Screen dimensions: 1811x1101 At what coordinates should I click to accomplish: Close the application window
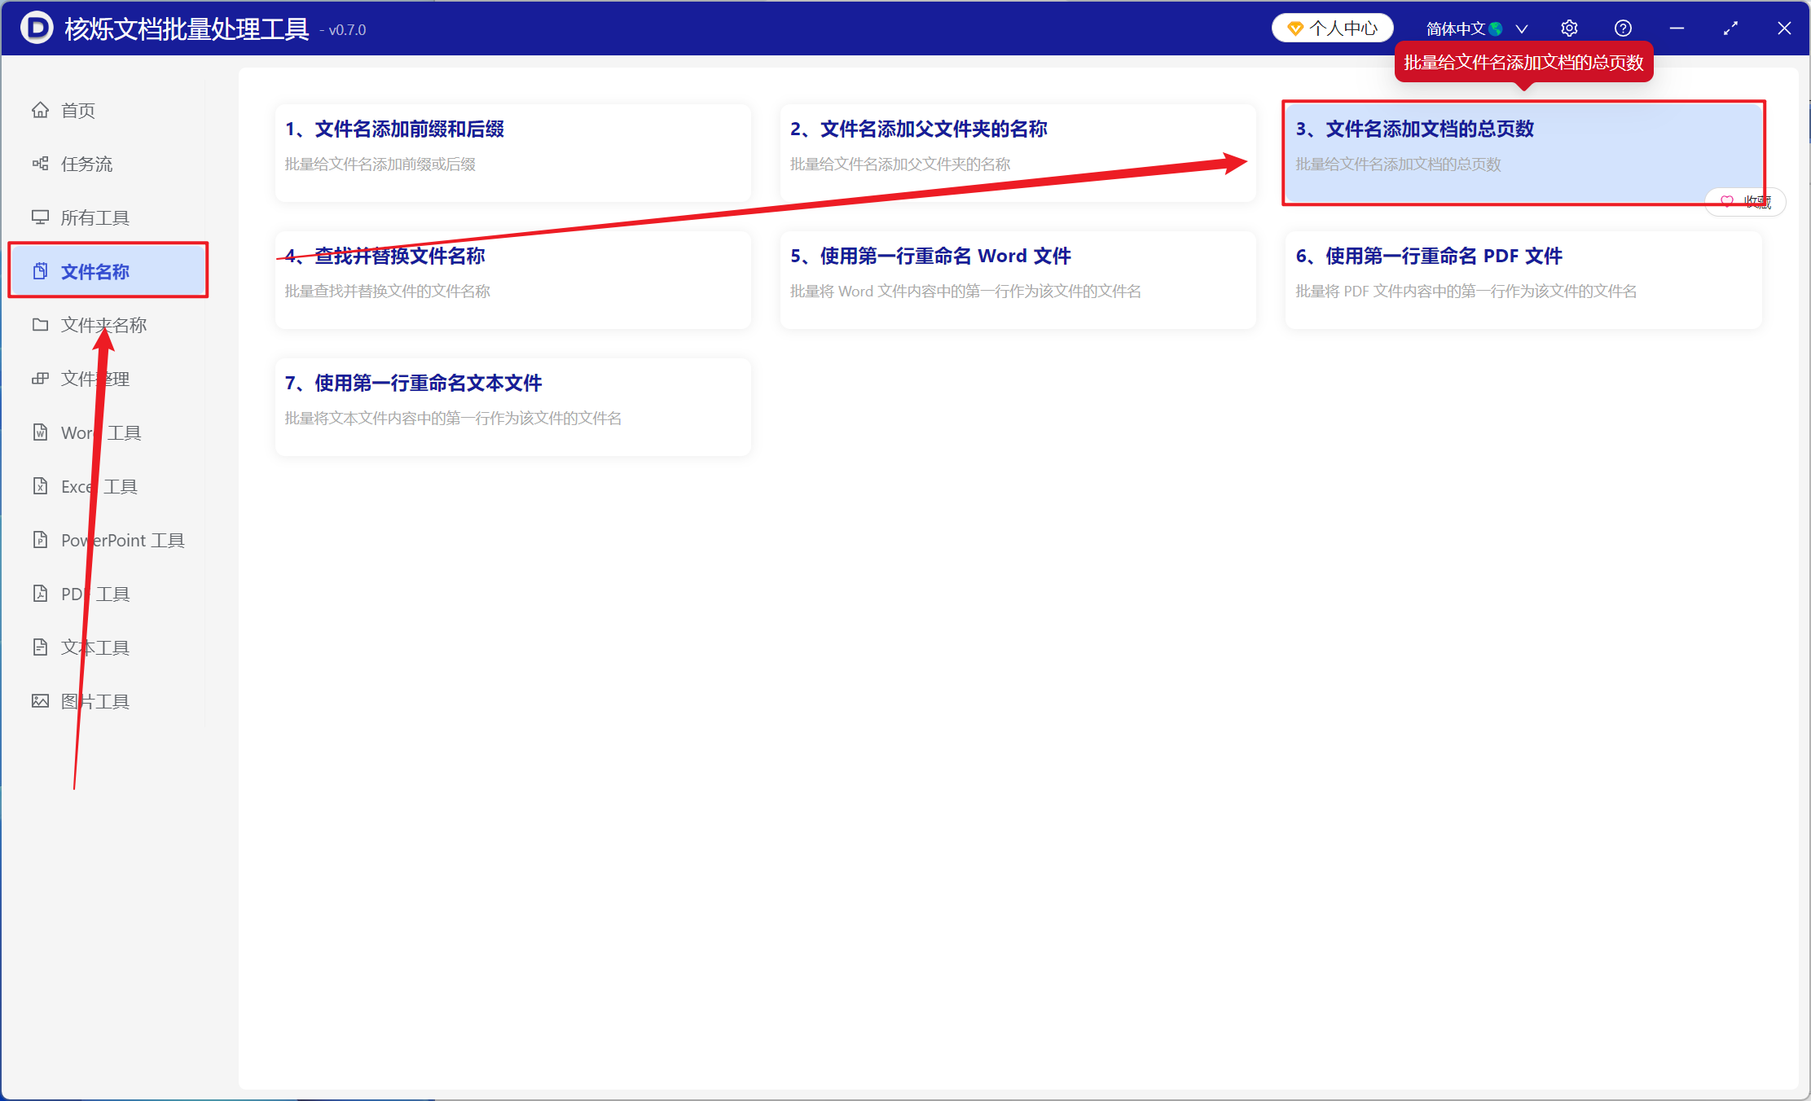[1784, 29]
